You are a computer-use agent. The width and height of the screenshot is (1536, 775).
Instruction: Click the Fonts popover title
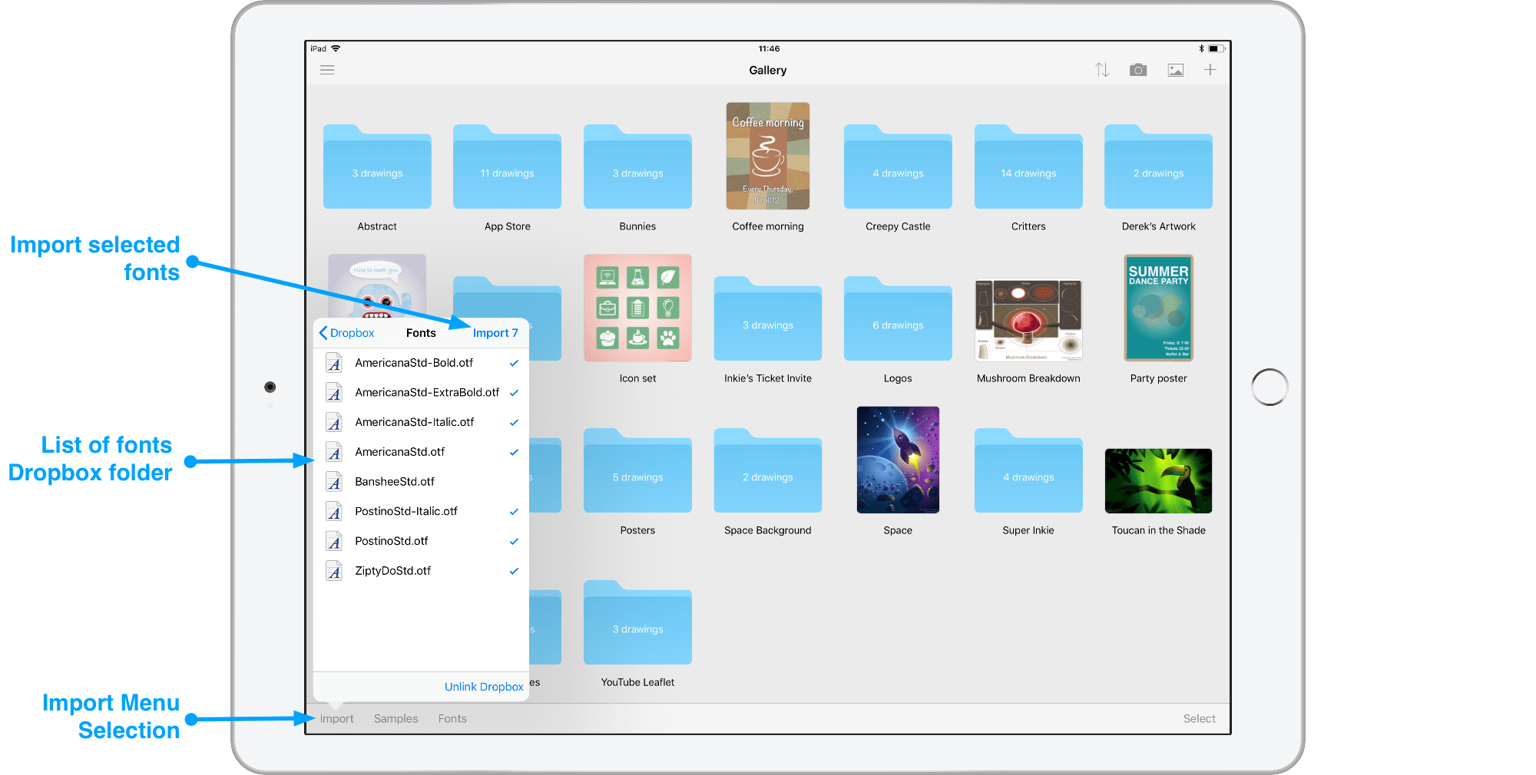click(421, 333)
